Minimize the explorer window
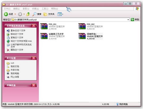This screenshot has width=143, height=109. (x=126, y=4)
